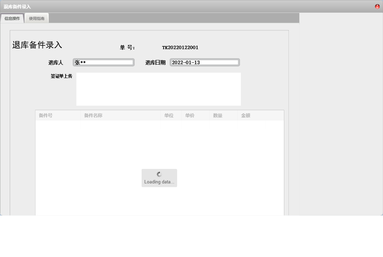Click the 退库人 input field

[103, 62]
